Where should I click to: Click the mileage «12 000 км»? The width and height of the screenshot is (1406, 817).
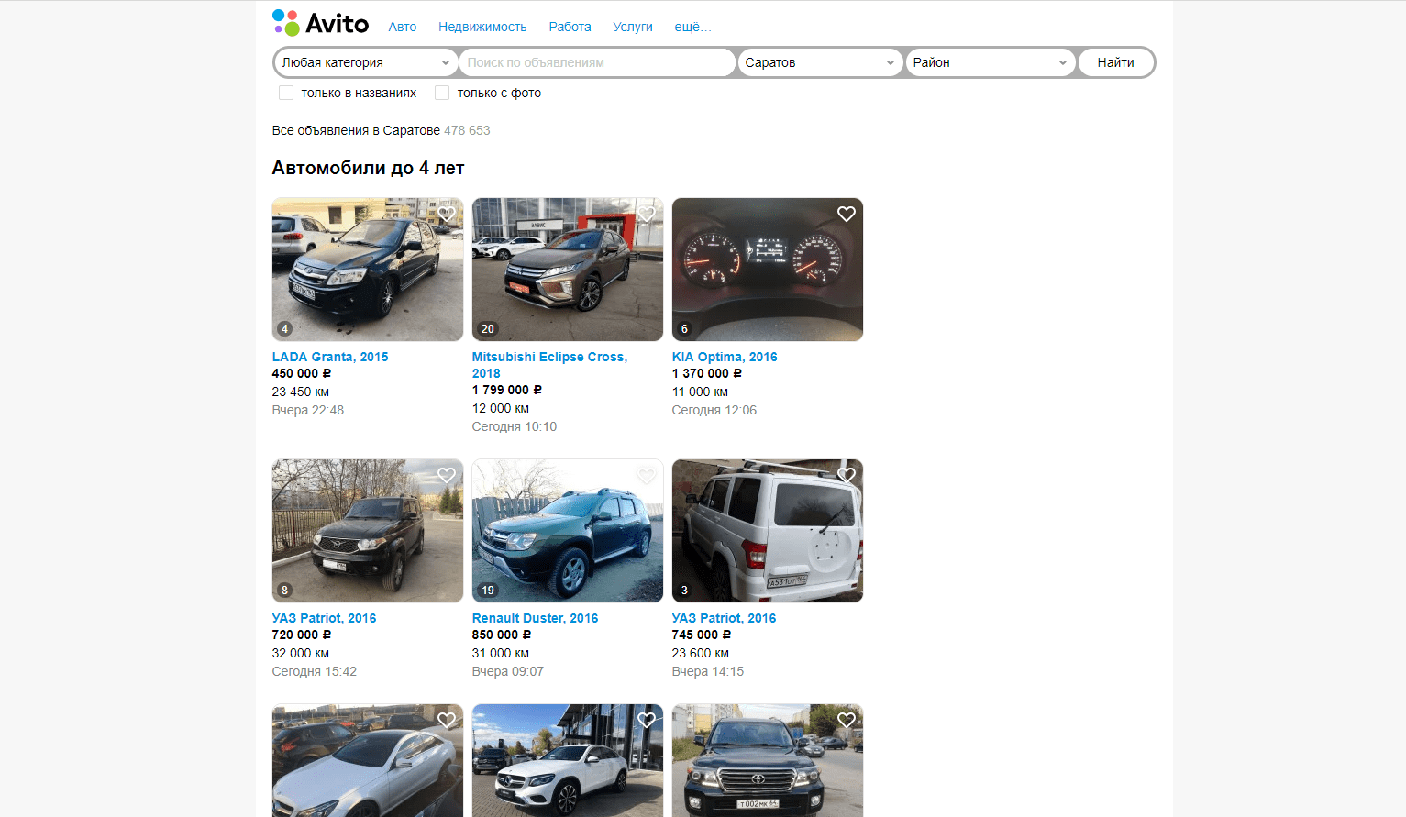tap(501, 408)
